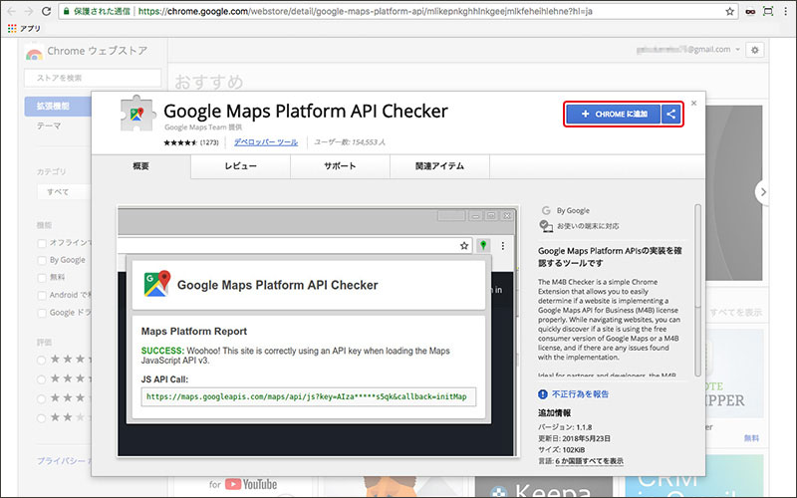
Task: Toggle the 無料 filter checkbox
Action: pos(42,278)
